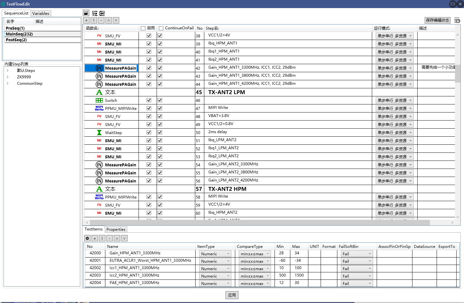Click the Min value 28 for item 42000

point(282,253)
